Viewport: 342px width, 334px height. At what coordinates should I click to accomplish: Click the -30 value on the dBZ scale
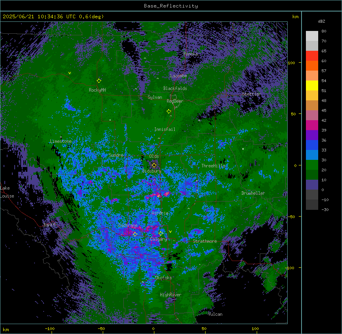point(325,210)
